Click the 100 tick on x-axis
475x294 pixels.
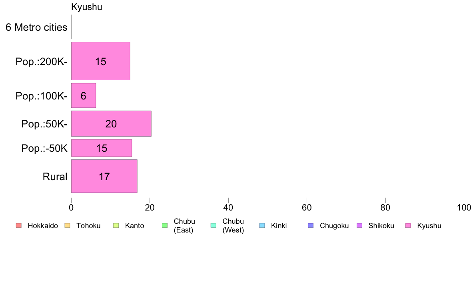[x=464, y=207]
